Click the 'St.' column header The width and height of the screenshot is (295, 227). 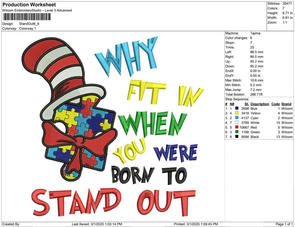coord(247,104)
